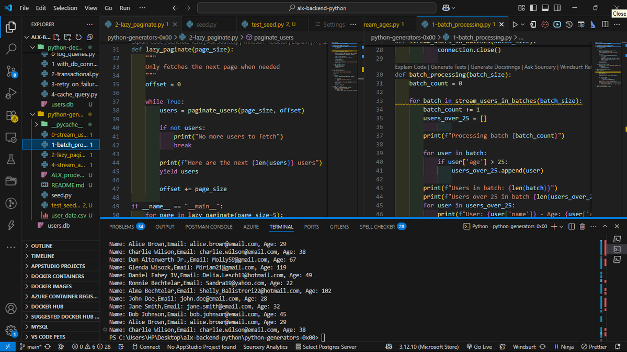Open remote window button in status bar
Screen dimensions: 627x352
tap(8, 347)
